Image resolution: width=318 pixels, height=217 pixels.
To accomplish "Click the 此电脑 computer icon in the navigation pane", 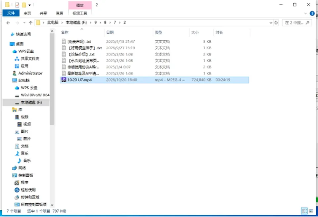I will (15, 80).
